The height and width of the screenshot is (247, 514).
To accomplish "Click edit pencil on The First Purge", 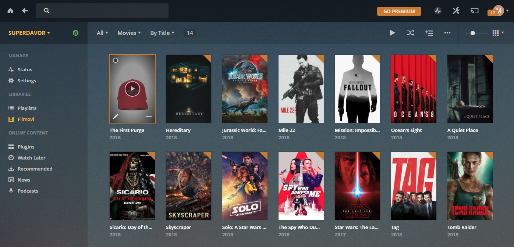I will click(116, 117).
